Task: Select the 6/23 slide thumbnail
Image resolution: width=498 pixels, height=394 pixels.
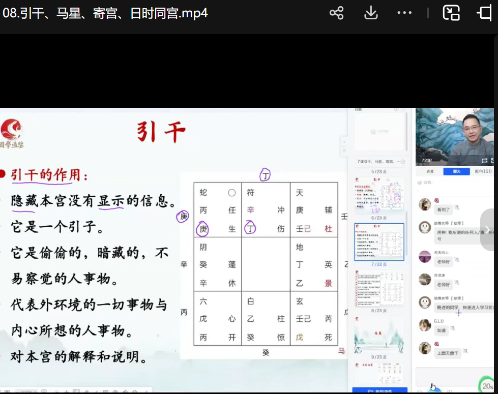Action: click(x=379, y=196)
